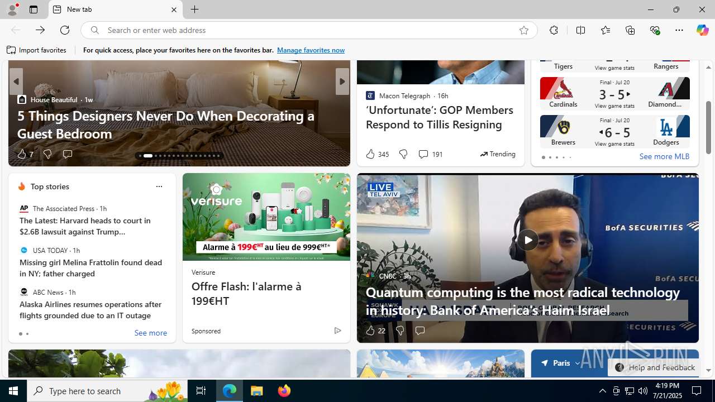The image size is (715, 402).
Task: Open comments on Guest Bedroom article
Action: pos(67,154)
